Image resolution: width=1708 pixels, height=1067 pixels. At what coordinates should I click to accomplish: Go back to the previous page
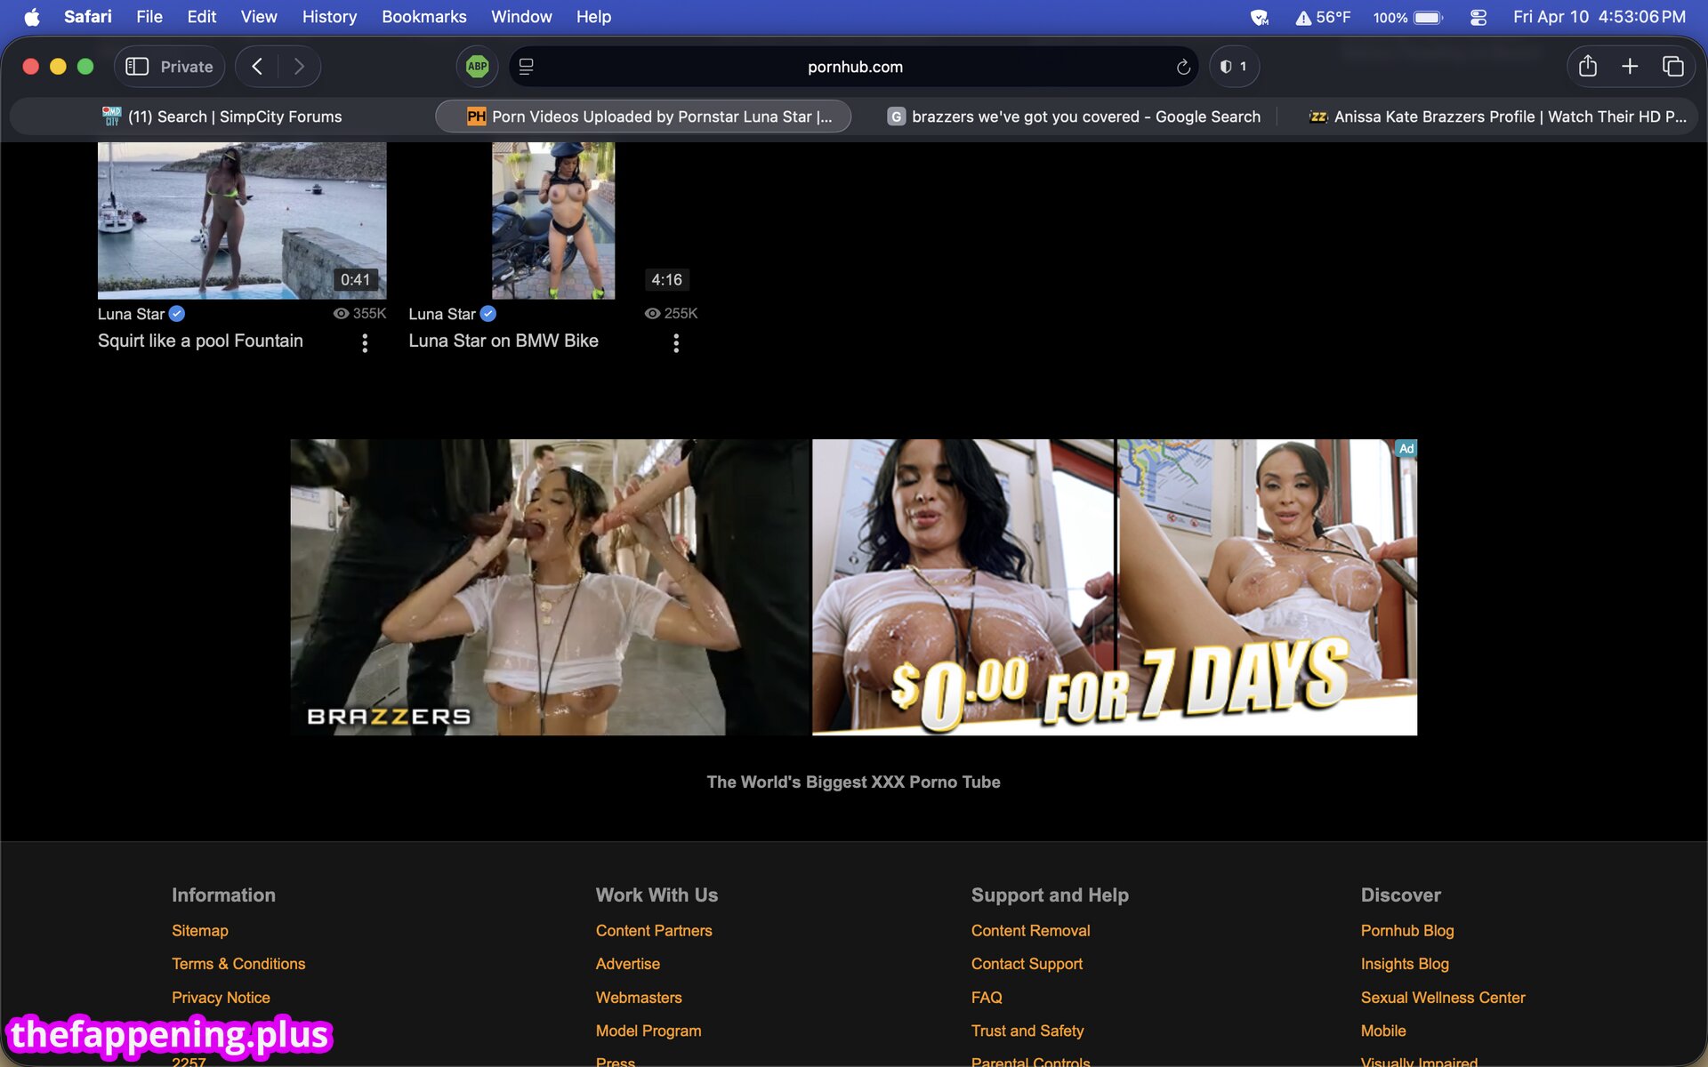point(257,67)
